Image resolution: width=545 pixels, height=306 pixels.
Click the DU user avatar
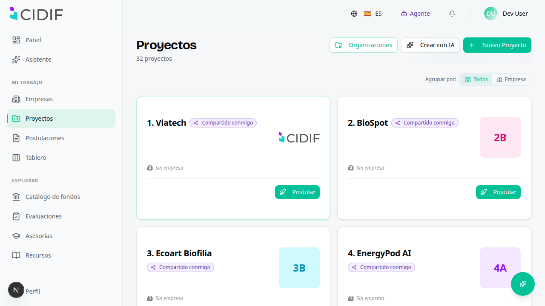pos(491,14)
